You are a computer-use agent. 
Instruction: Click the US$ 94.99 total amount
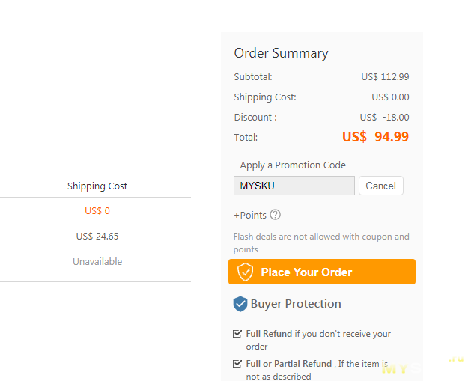(x=375, y=137)
